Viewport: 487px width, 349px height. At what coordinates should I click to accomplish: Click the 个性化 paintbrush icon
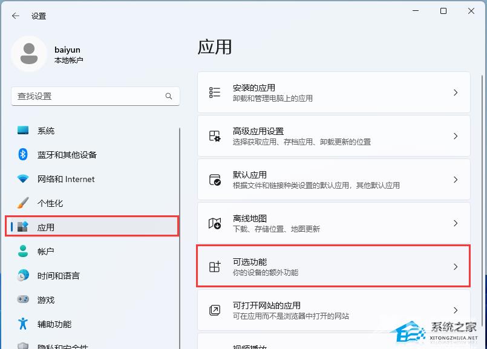23,203
